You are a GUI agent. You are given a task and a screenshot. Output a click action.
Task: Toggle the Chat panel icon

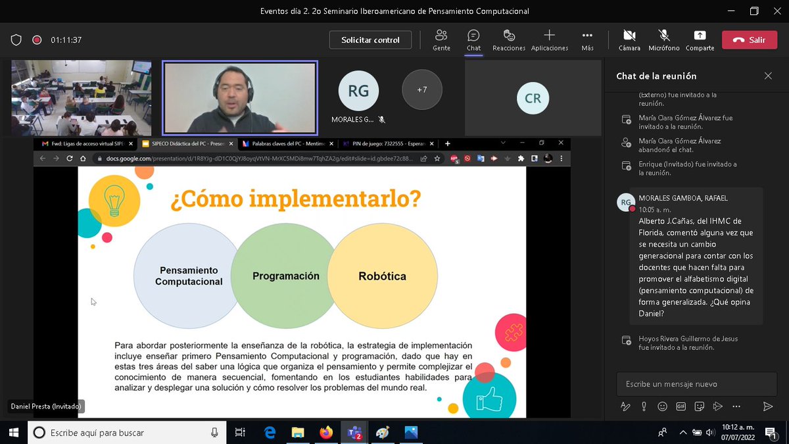(x=473, y=40)
